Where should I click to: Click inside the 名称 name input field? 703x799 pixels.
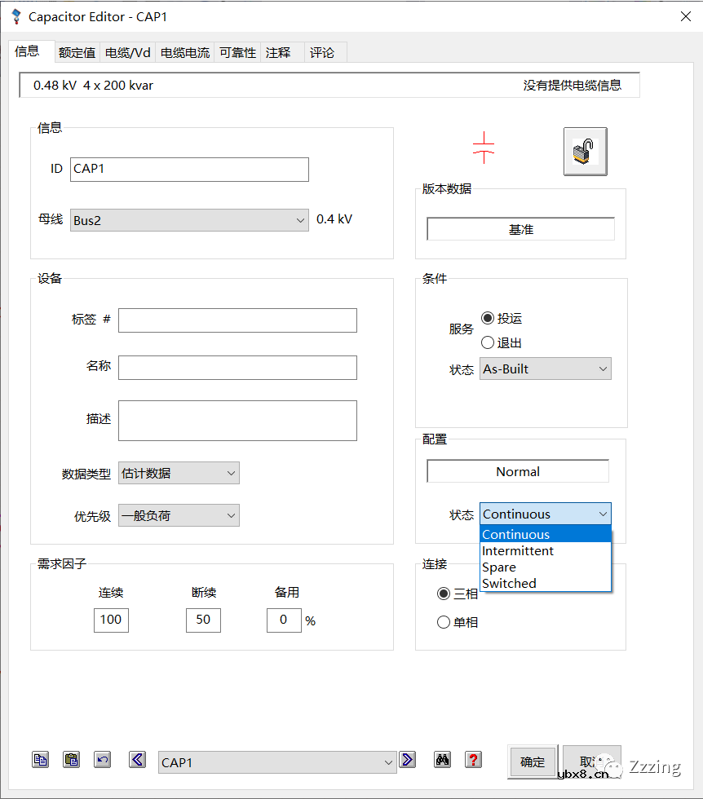tap(237, 368)
